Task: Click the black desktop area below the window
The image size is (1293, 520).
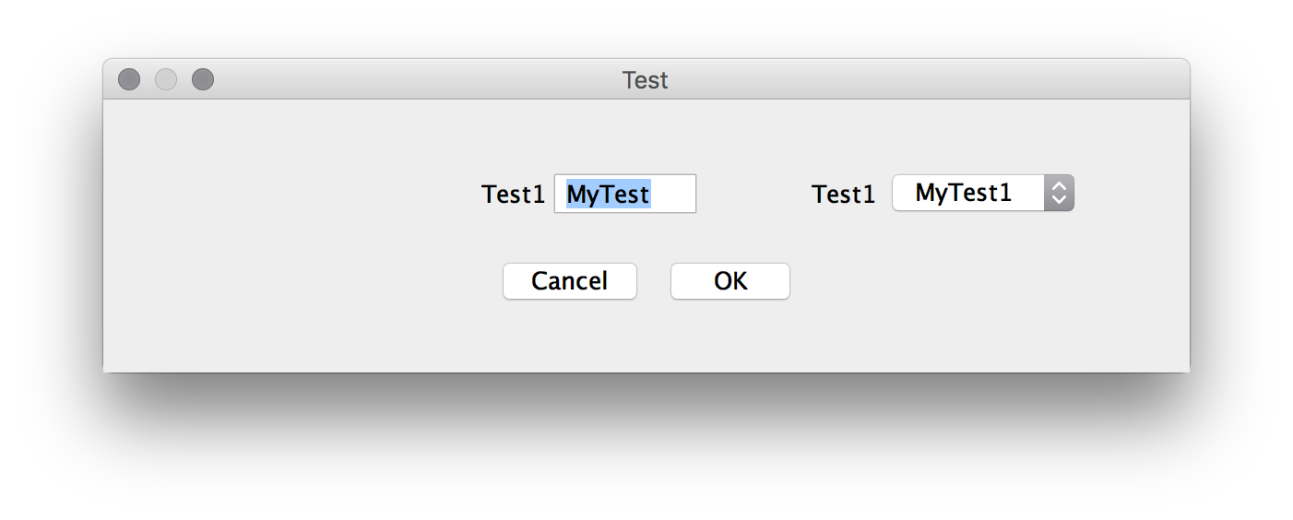Action: pyautogui.click(x=646, y=443)
